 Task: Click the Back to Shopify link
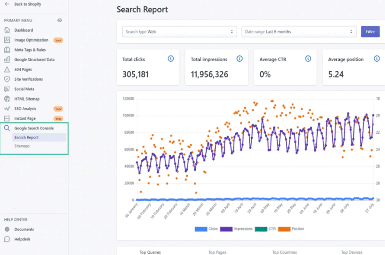tap(27, 4)
